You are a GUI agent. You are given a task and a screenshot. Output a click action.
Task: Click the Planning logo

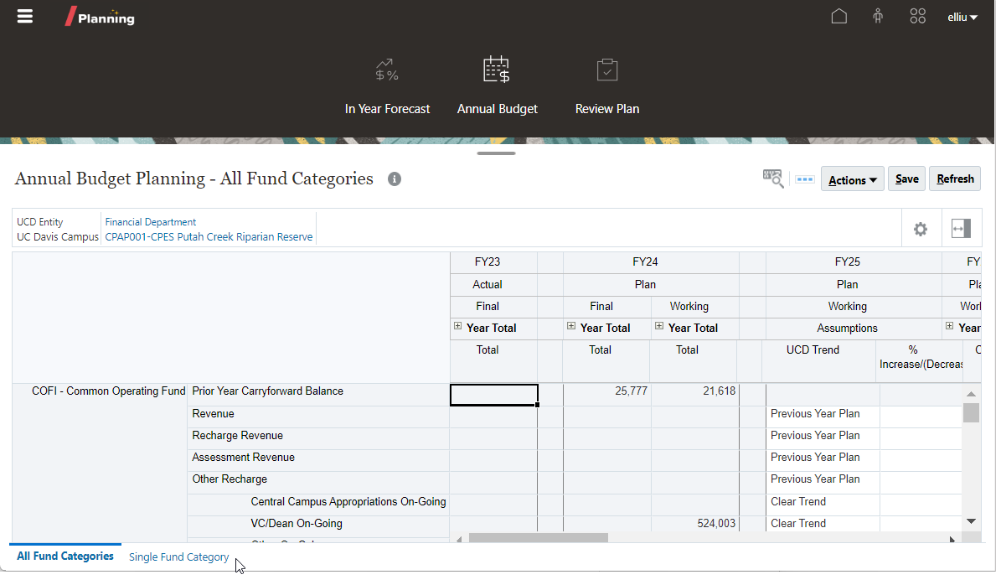(x=99, y=16)
